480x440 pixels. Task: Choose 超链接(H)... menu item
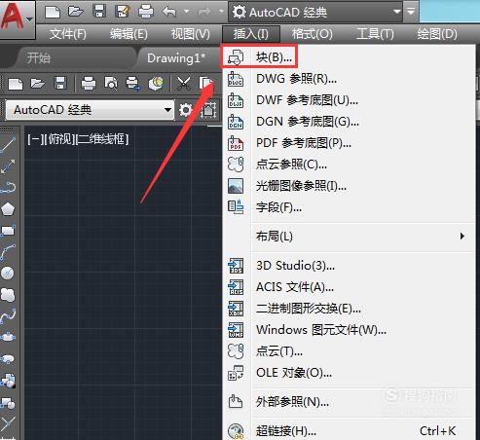349,431
